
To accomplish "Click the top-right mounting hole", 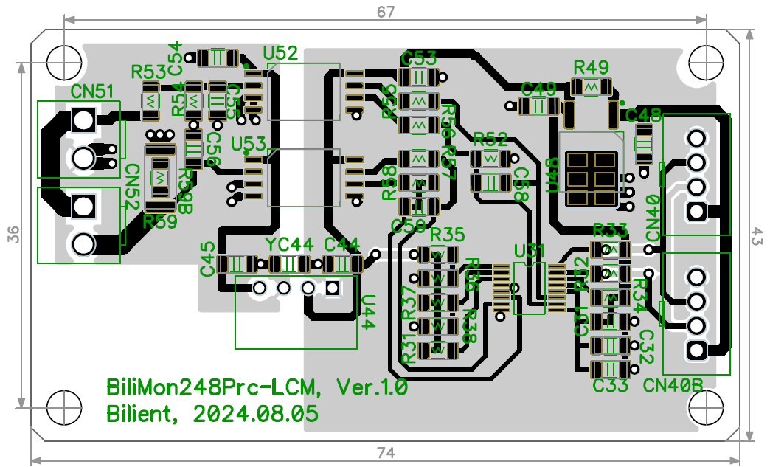I will pyautogui.click(x=706, y=63).
